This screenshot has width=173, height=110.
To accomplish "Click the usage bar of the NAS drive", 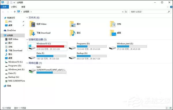I will click(51, 72).
